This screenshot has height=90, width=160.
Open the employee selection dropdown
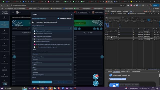(x=52, y=75)
